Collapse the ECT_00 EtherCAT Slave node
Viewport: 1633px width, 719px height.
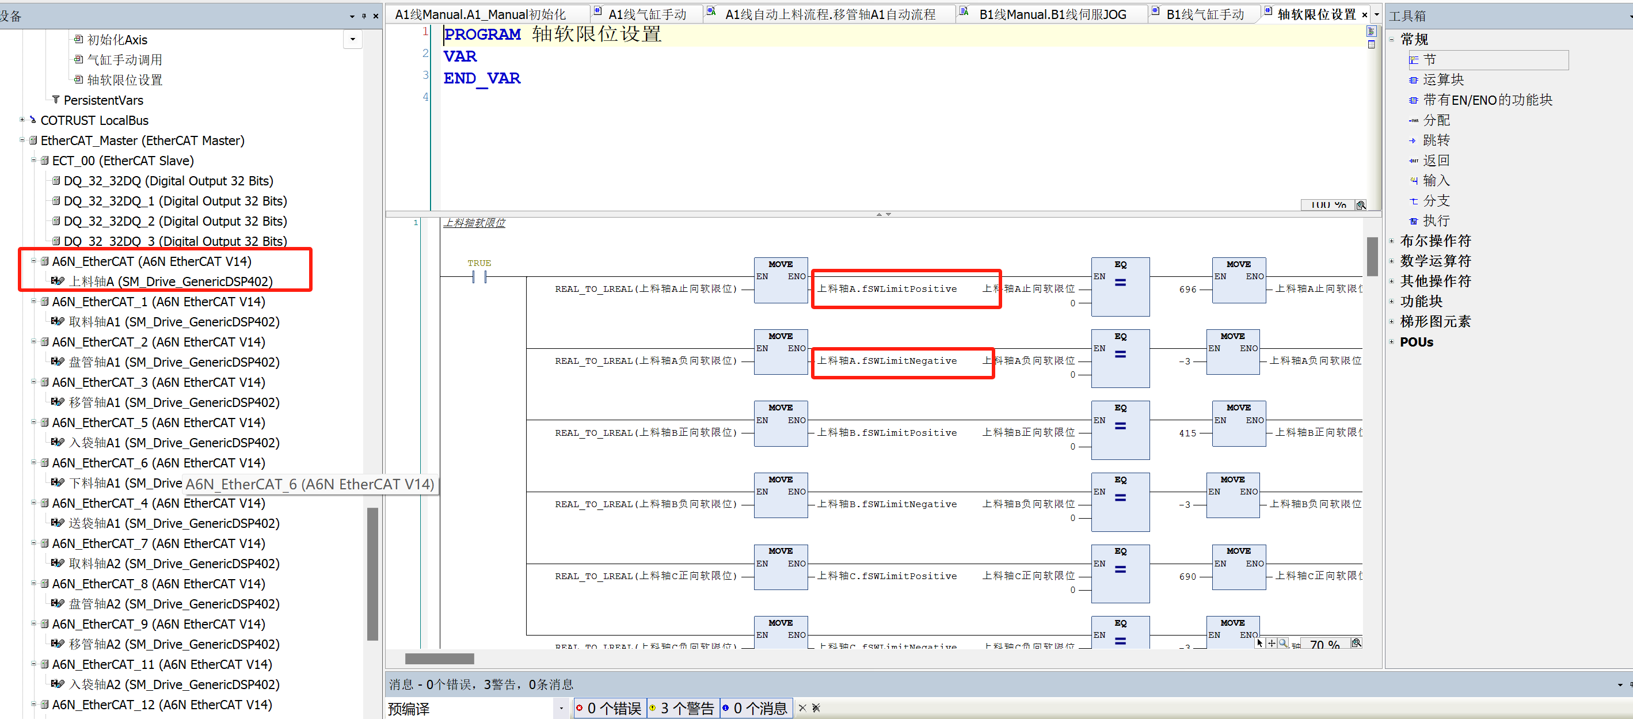33,161
